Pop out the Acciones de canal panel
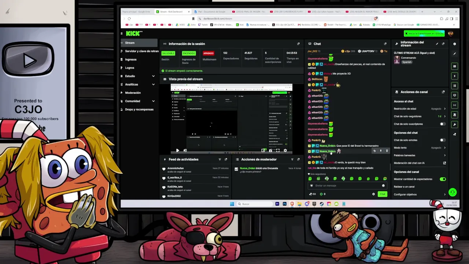The image size is (469, 264). 443,92
